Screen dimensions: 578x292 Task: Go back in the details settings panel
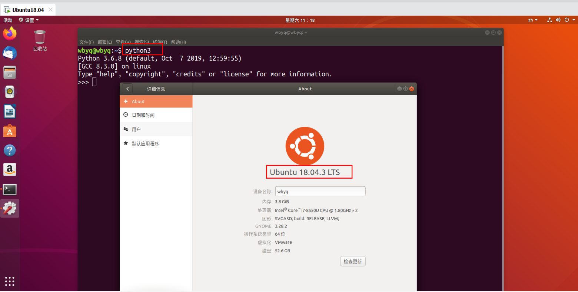[127, 89]
